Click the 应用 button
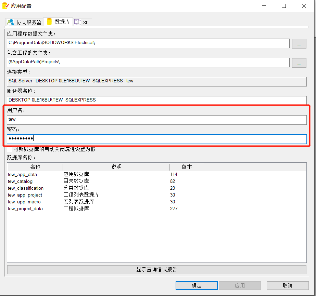 (240, 285)
